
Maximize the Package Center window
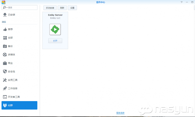tap(192, 2)
